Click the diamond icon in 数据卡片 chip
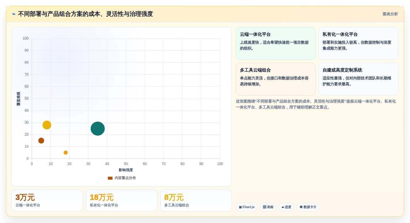The image size is (410, 223). (301, 207)
